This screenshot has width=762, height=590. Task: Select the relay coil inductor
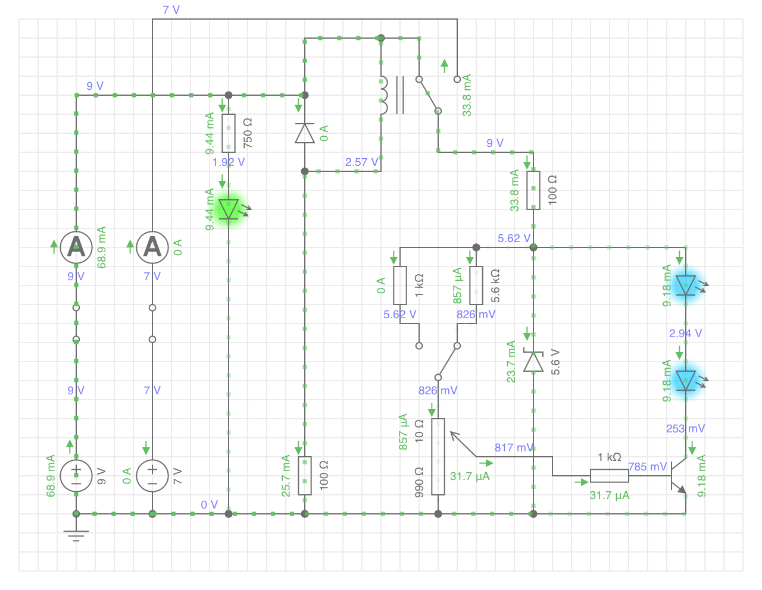[x=383, y=95]
